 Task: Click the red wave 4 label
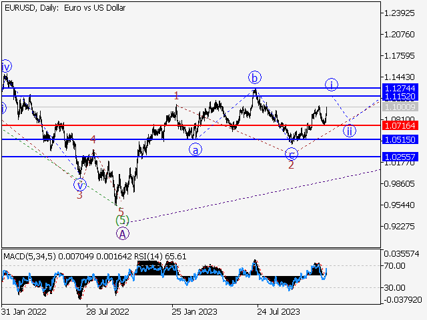coord(93,139)
